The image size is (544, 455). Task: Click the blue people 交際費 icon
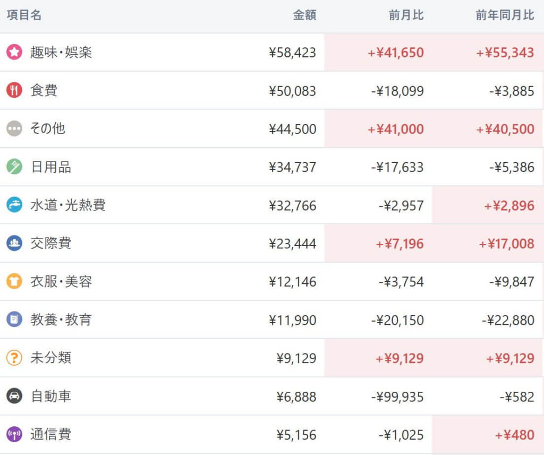pos(14,243)
